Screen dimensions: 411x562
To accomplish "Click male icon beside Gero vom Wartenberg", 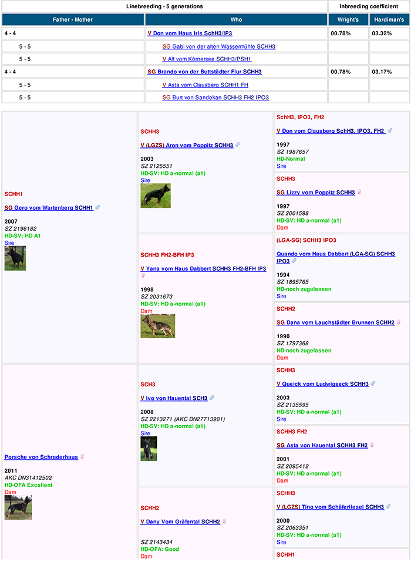I will 98,207.
